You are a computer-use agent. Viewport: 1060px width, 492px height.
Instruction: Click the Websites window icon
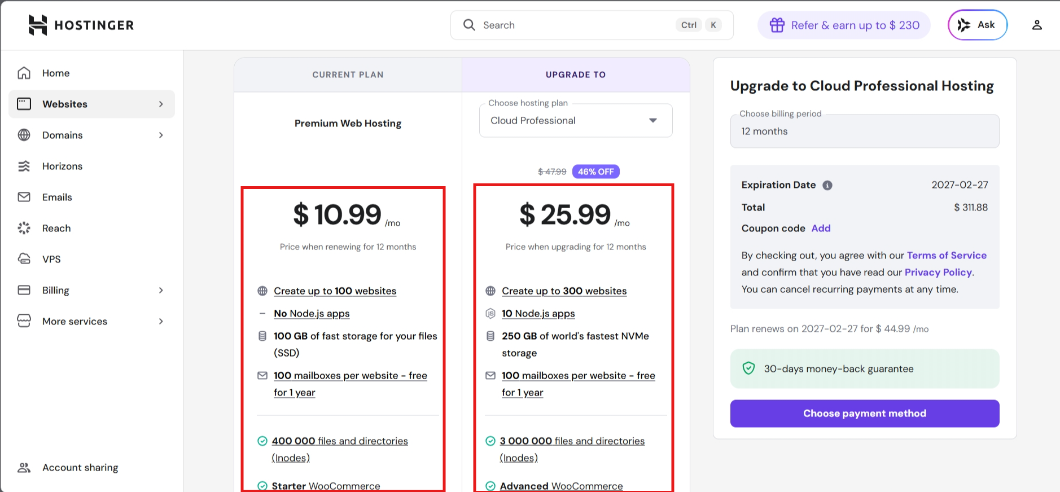click(24, 104)
